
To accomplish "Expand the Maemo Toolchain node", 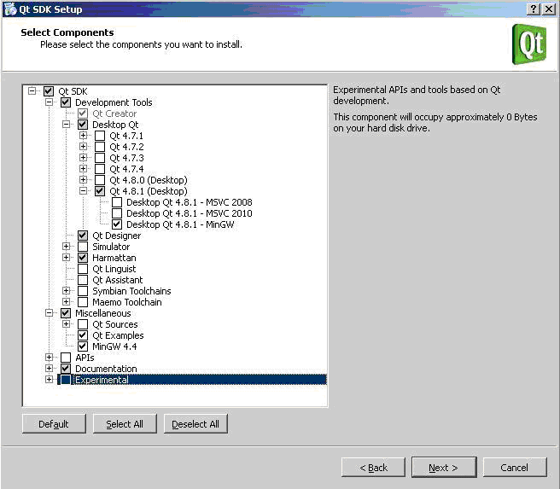I will (66, 301).
